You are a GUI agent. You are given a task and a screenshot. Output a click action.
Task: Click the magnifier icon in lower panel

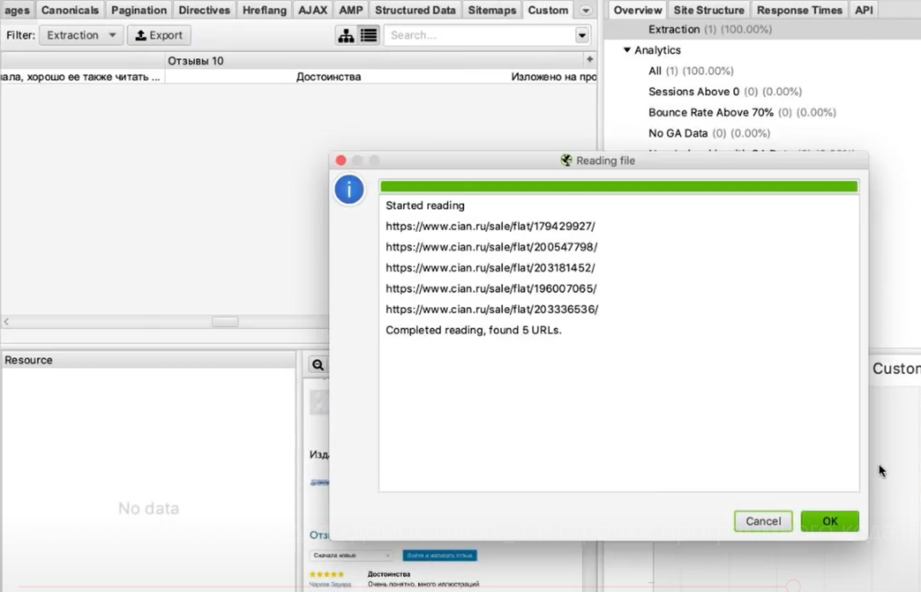pyautogui.click(x=317, y=365)
